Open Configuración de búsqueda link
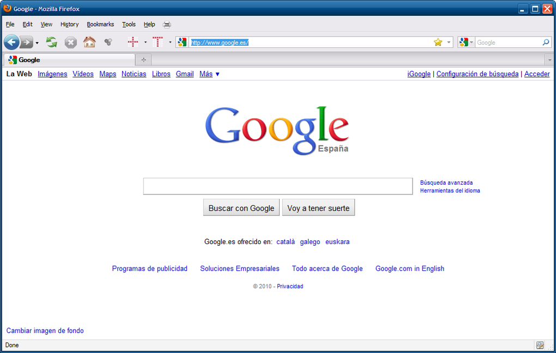Viewport: 556px width, 353px height. pyautogui.click(x=478, y=74)
